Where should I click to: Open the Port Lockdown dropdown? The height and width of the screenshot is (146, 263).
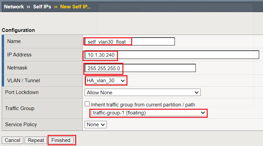(142, 92)
